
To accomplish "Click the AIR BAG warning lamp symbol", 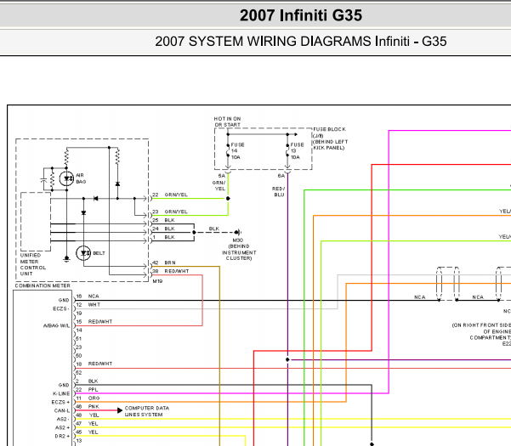I will pyautogui.click(x=66, y=178).
